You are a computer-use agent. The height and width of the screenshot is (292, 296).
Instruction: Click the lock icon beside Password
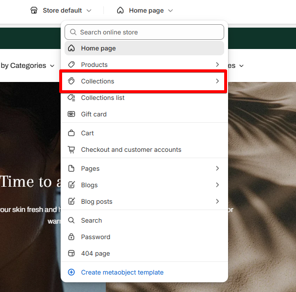coord(71,237)
